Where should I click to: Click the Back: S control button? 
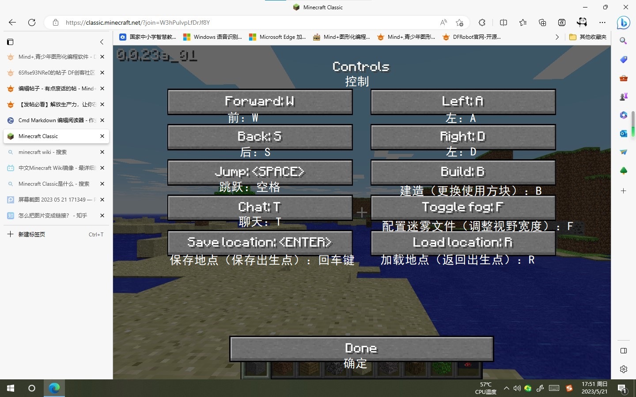coord(260,137)
